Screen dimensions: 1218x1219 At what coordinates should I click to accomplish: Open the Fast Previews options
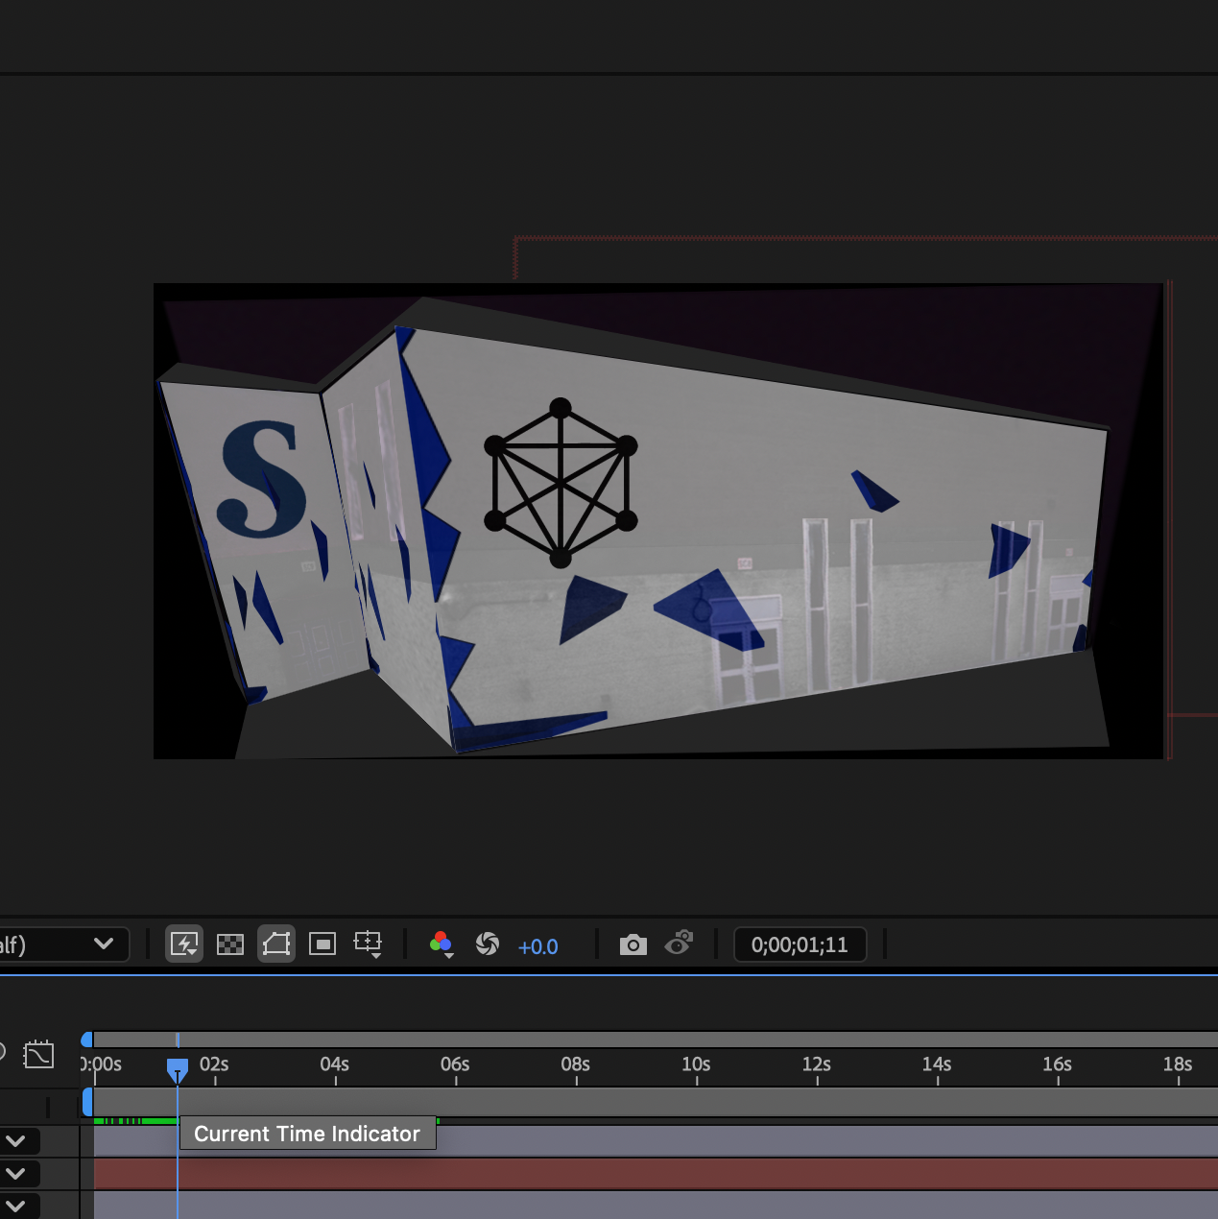(x=184, y=944)
